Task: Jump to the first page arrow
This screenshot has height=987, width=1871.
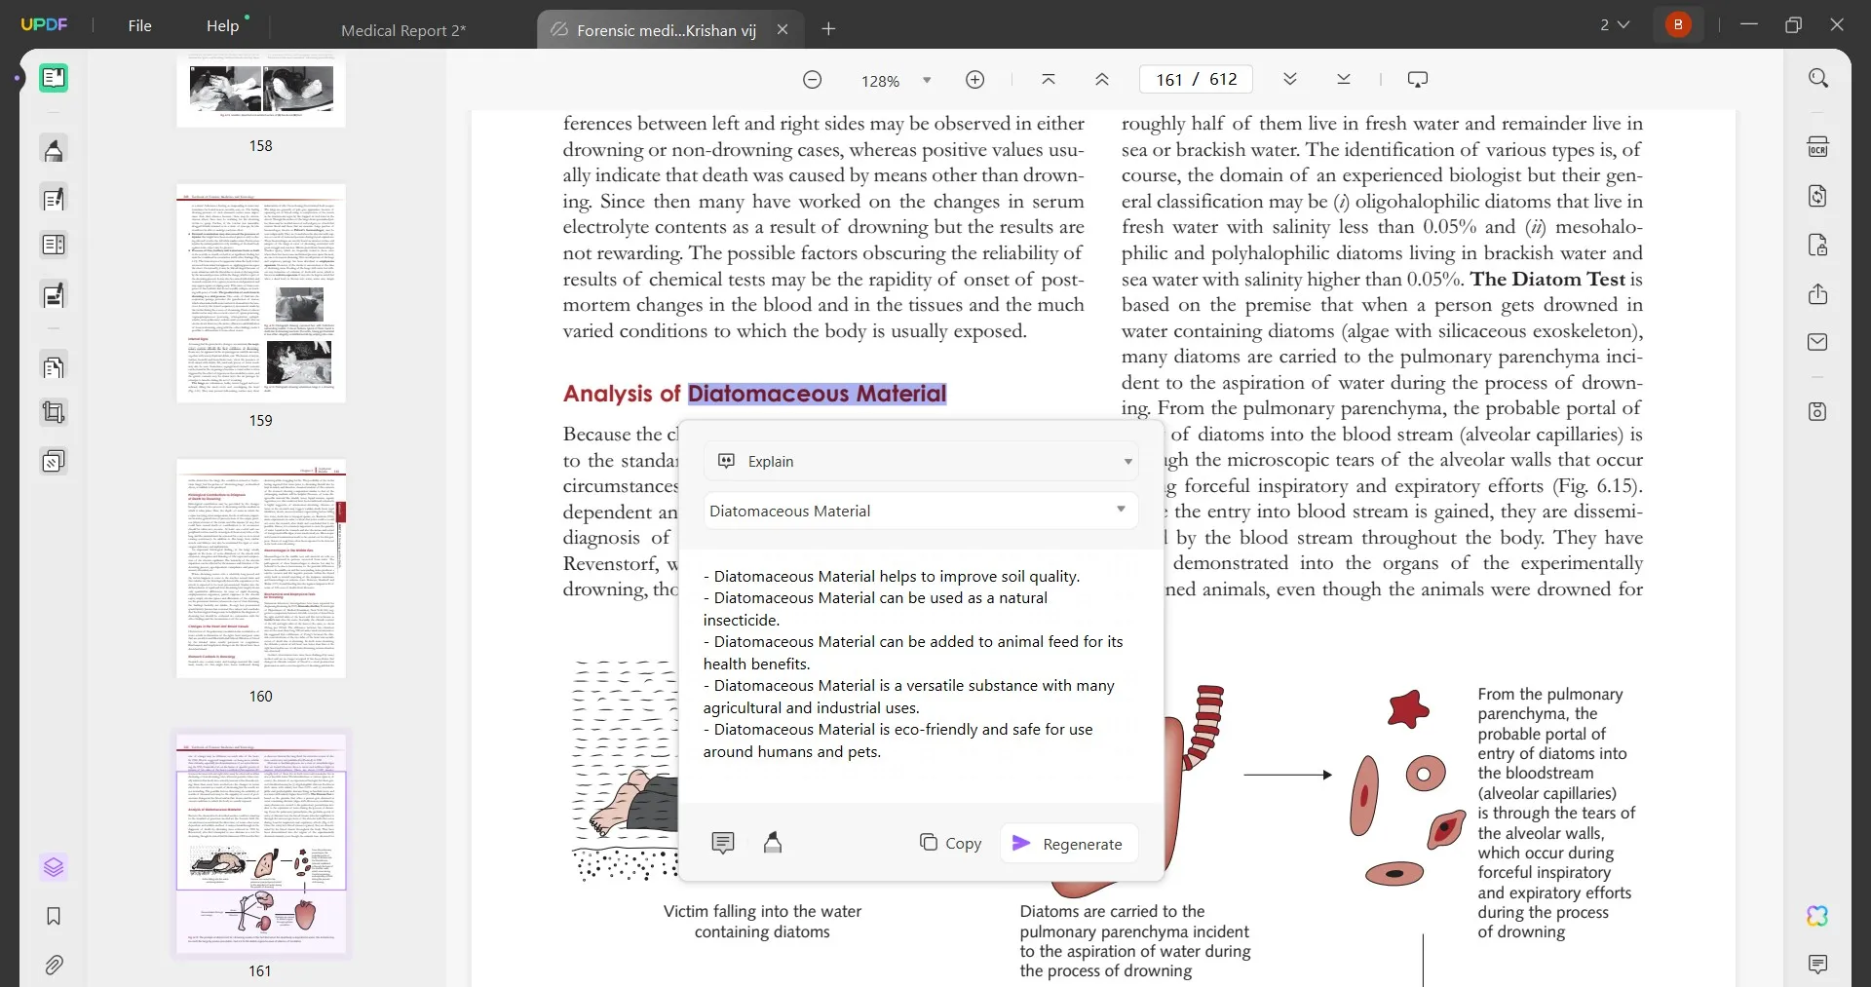Action: [x=1049, y=79]
